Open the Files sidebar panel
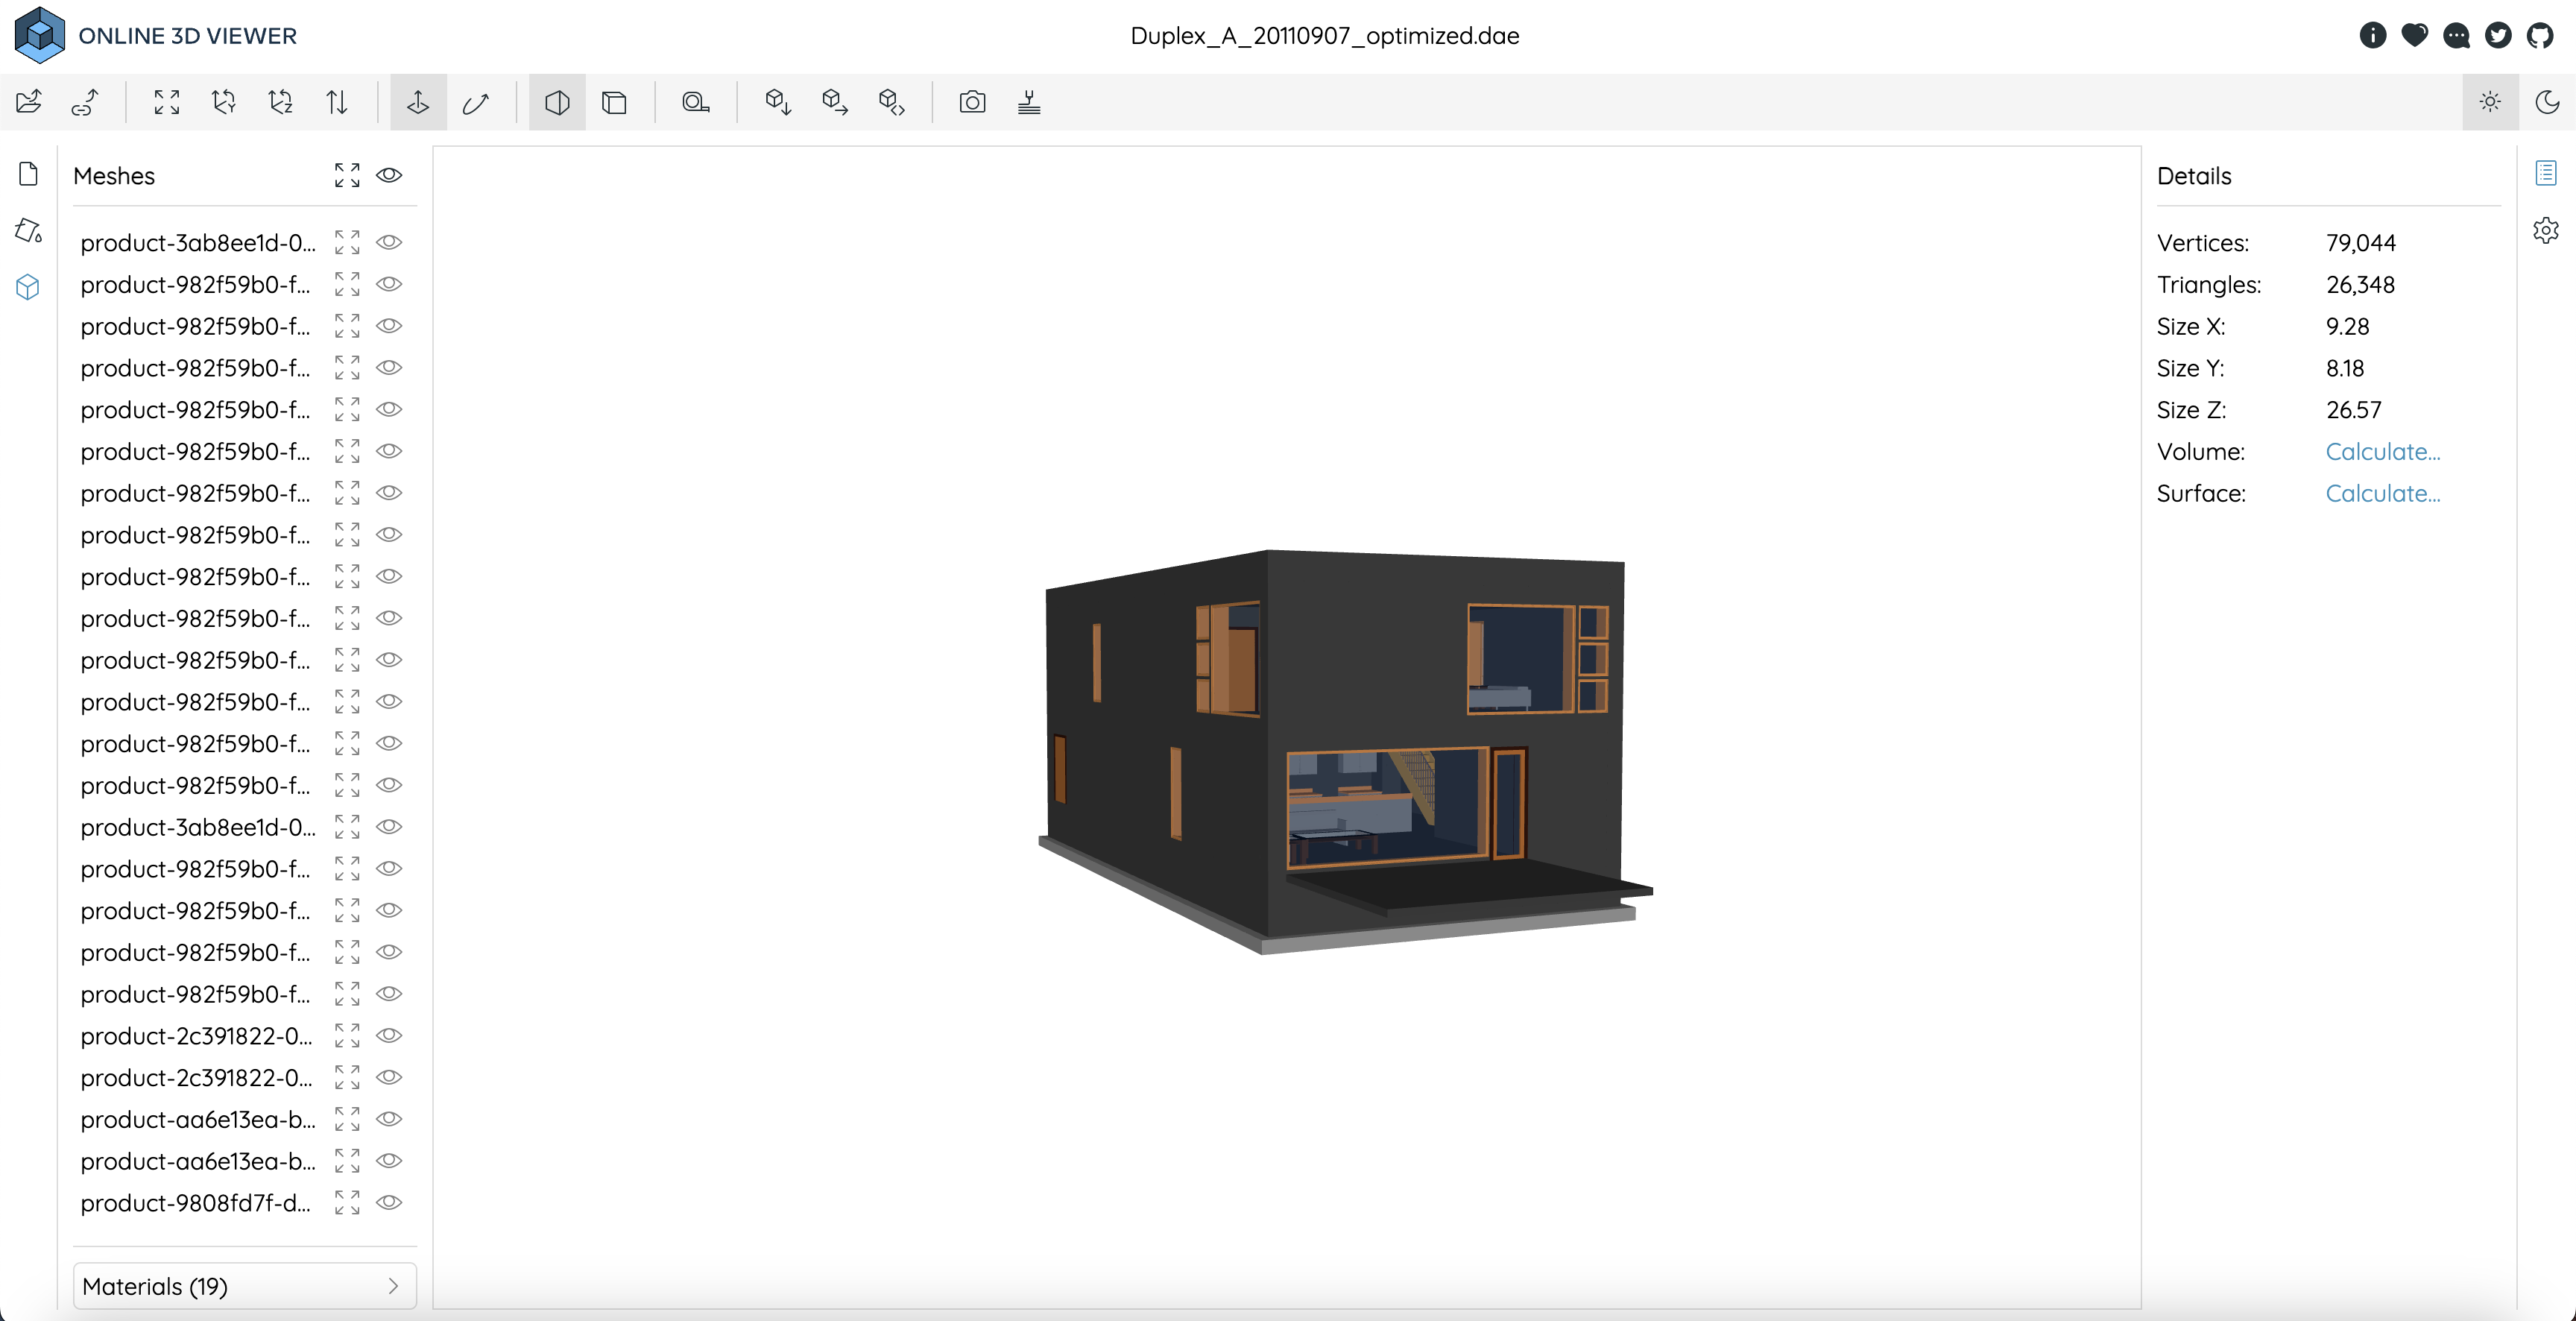 [29, 174]
